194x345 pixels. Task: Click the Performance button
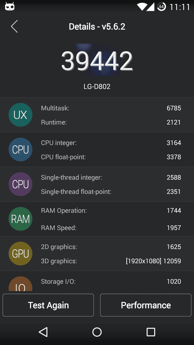[x=146, y=305]
